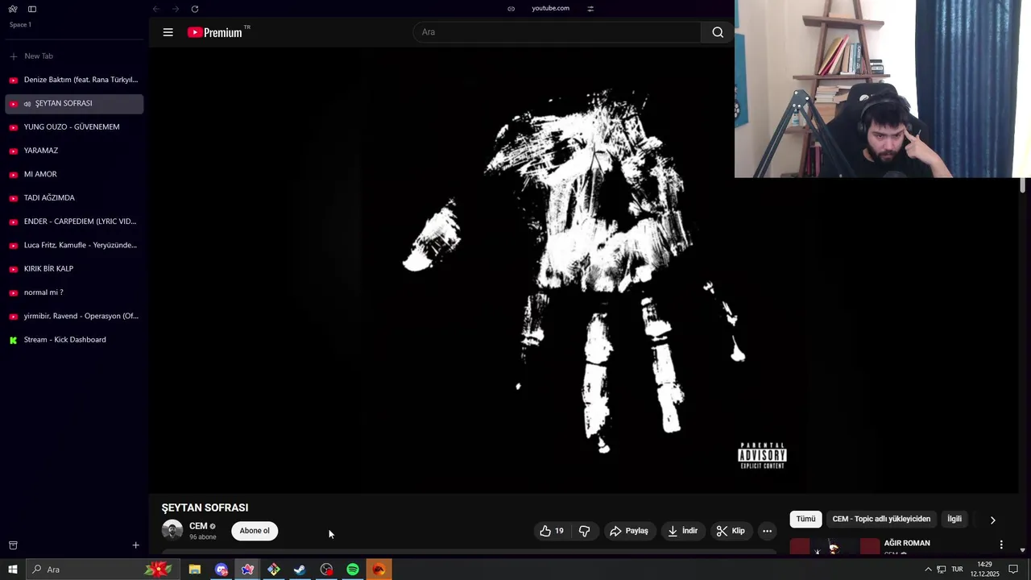Open the 'normal mi ?' tab

tap(74, 292)
